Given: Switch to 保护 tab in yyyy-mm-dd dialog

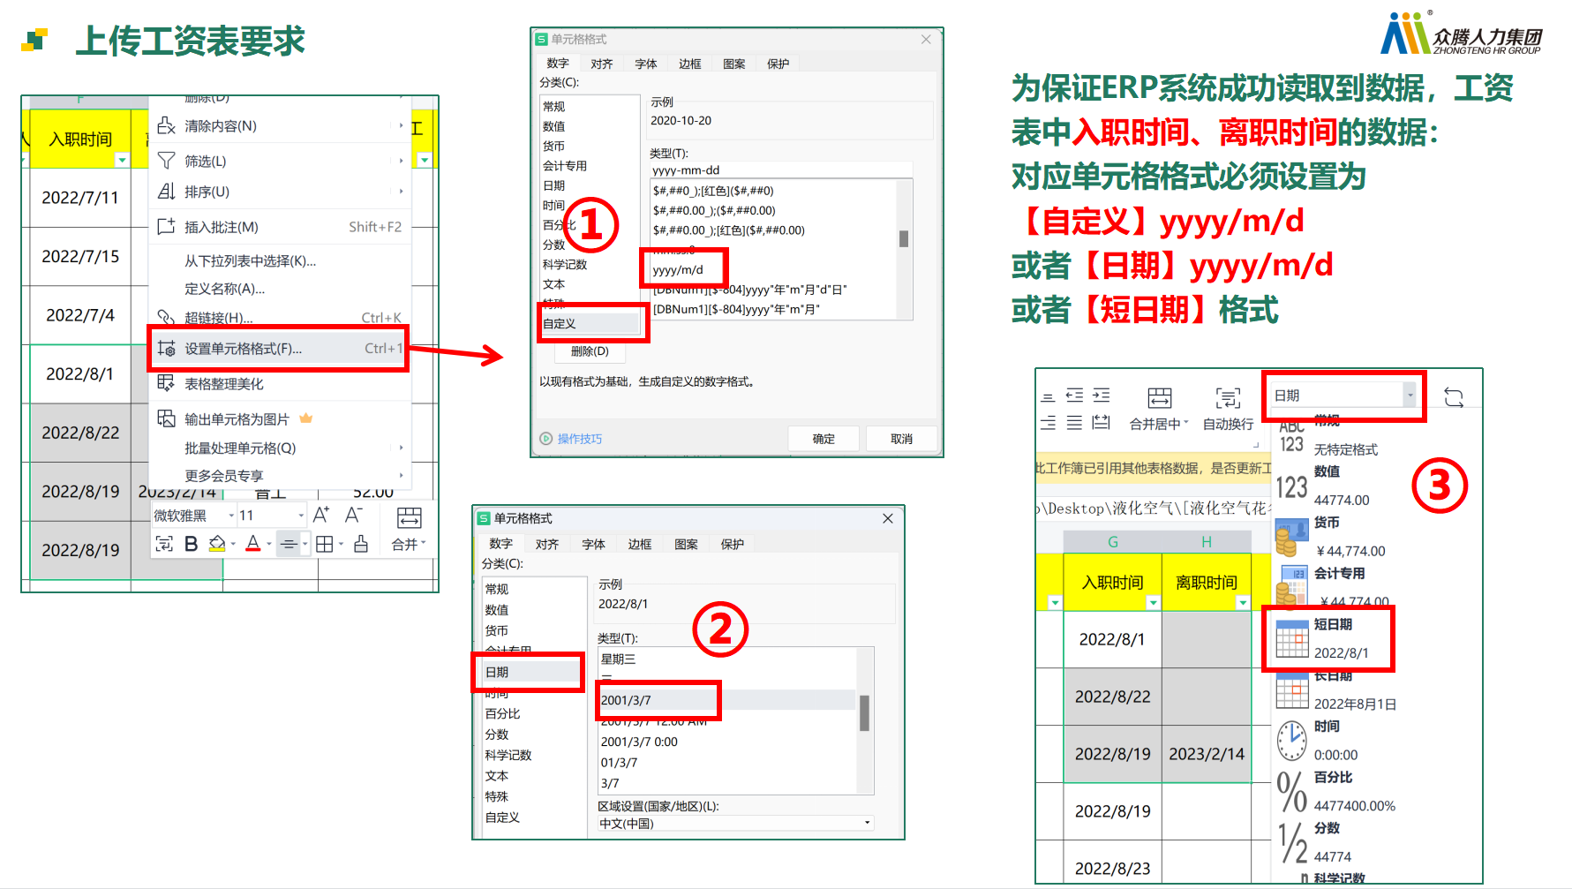Looking at the screenshot, I should click(x=778, y=64).
